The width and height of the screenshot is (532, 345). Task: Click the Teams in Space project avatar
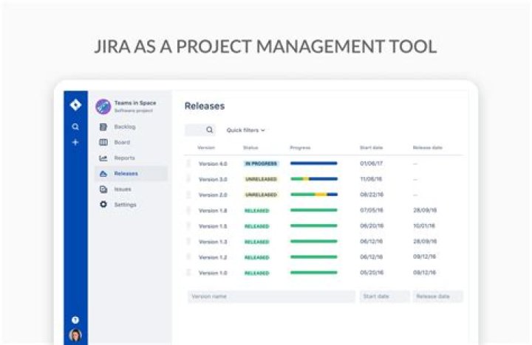[x=103, y=106]
